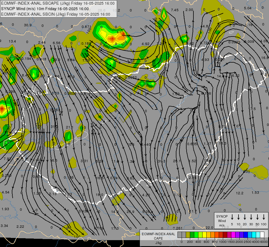Screen dimensions: 269x247
Task: Click the map value '2.85'
Action: [x=193, y=178]
